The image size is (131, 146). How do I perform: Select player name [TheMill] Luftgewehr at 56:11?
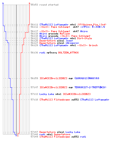(x=54, y=25)
